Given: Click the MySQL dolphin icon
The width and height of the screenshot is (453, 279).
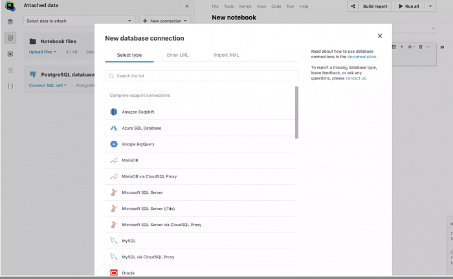Looking at the screenshot, I should (x=114, y=241).
